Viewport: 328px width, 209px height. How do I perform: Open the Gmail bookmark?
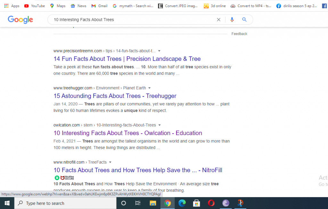point(99,6)
